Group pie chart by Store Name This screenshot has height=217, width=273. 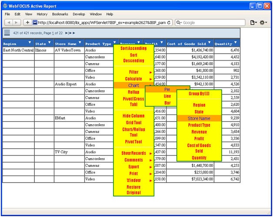tap(199, 119)
